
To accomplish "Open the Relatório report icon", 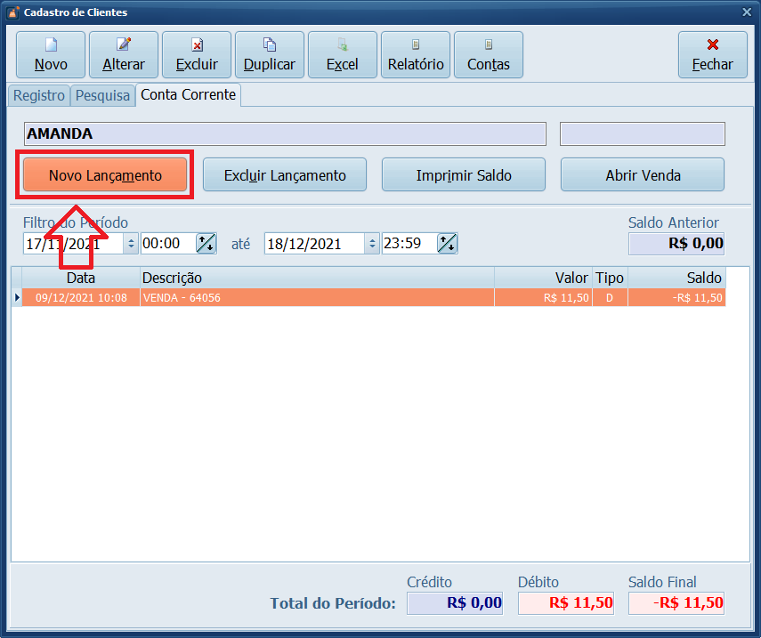I will (x=416, y=44).
